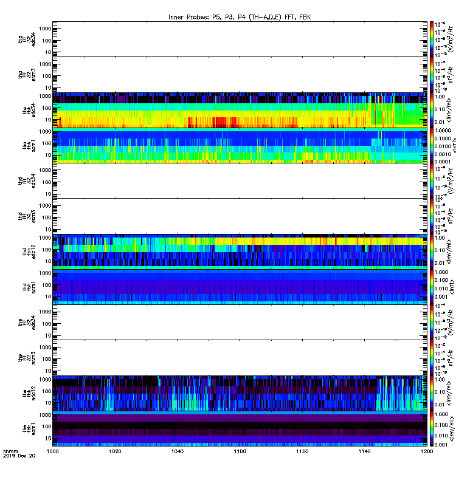The height and width of the screenshot is (486, 456).
Task: Select the 'tha fbk scm1' panel label
Action: 29,146
